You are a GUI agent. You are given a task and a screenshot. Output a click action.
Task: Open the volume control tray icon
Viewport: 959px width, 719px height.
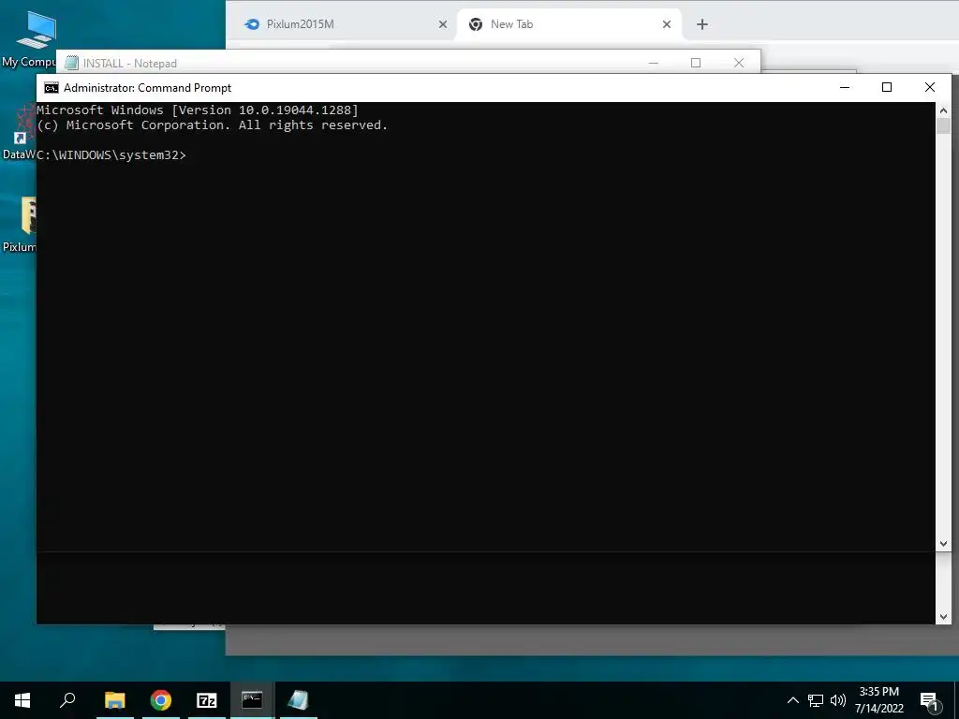(838, 700)
